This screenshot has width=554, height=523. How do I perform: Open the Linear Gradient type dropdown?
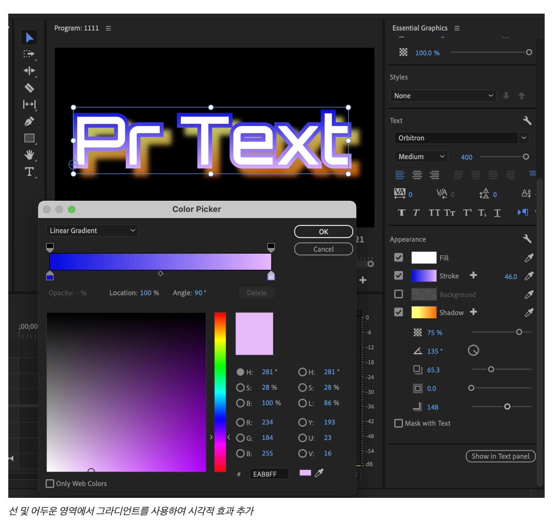tap(92, 231)
